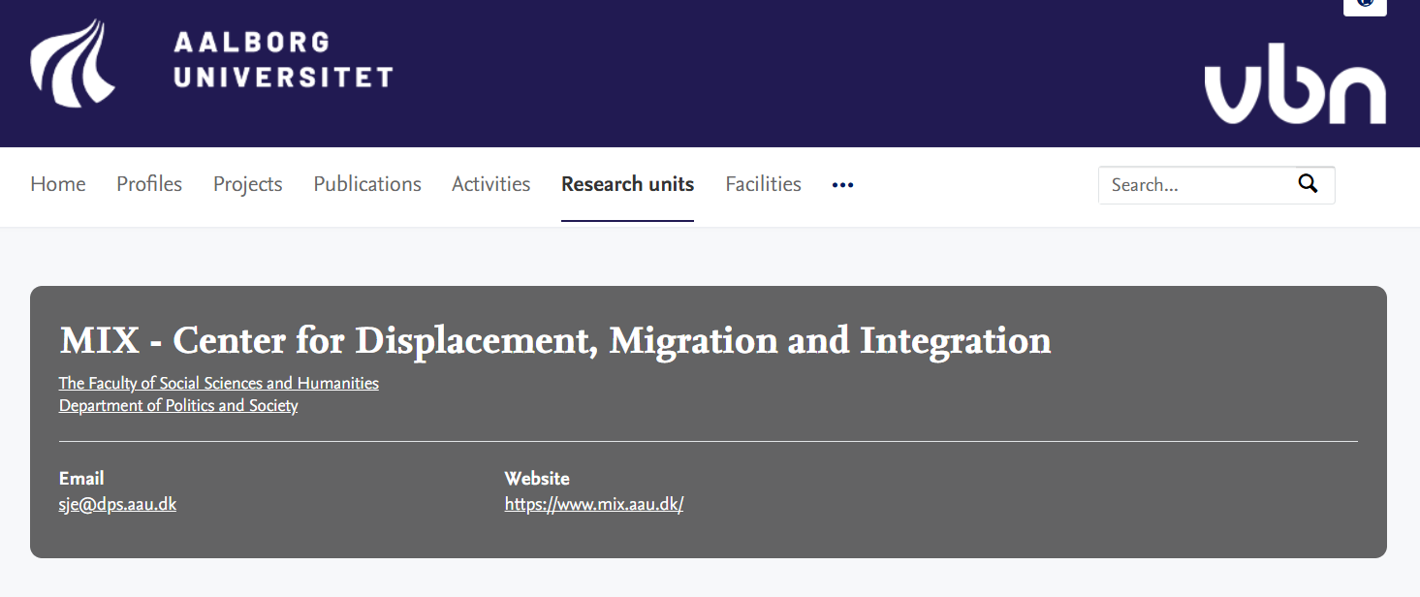Select the Research units tab

pyautogui.click(x=628, y=184)
